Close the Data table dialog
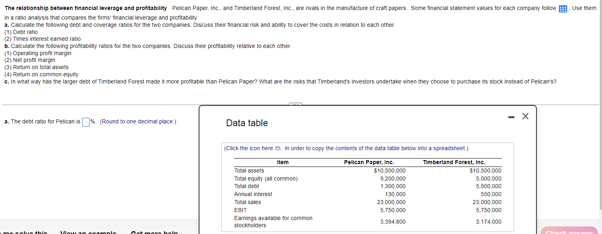This screenshot has width=602, height=234. click(x=525, y=116)
